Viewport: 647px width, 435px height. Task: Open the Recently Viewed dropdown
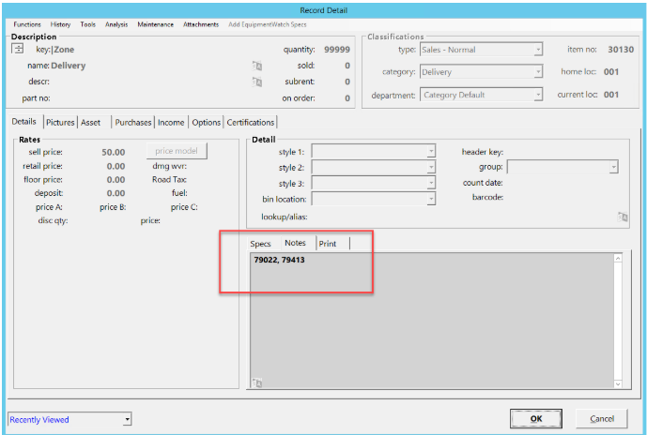126,419
